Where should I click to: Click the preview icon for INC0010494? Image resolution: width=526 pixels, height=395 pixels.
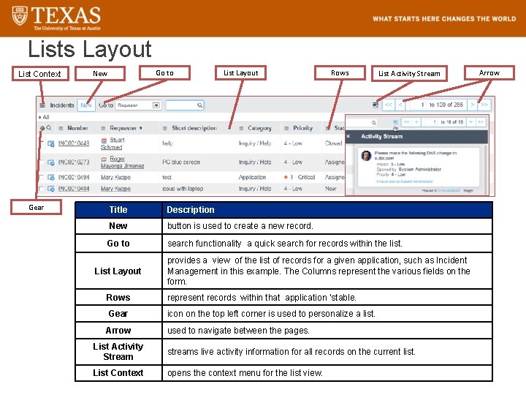point(51,177)
